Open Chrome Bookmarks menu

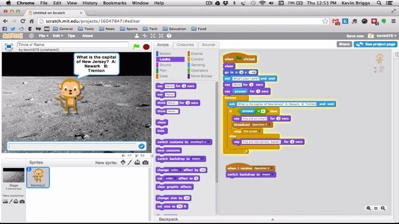[115, 3]
